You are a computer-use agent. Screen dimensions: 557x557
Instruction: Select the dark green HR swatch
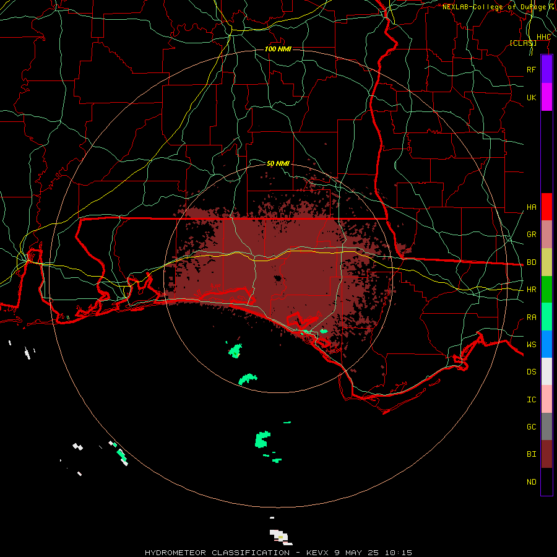(546, 289)
